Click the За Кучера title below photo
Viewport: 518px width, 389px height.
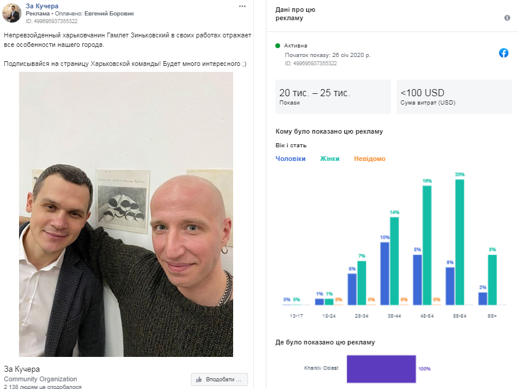(x=22, y=369)
